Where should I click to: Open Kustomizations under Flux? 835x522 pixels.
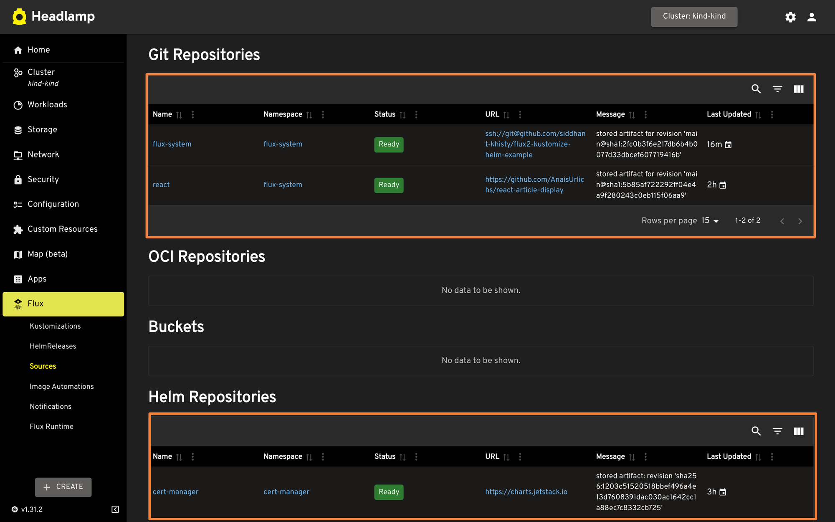55,326
